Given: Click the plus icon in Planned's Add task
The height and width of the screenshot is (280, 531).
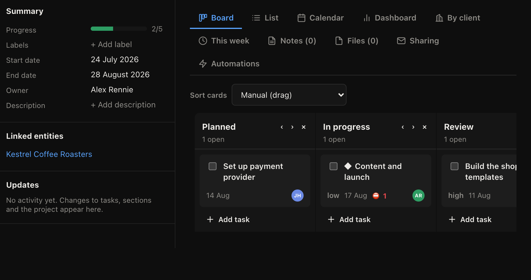Looking at the screenshot, I should (x=210, y=219).
